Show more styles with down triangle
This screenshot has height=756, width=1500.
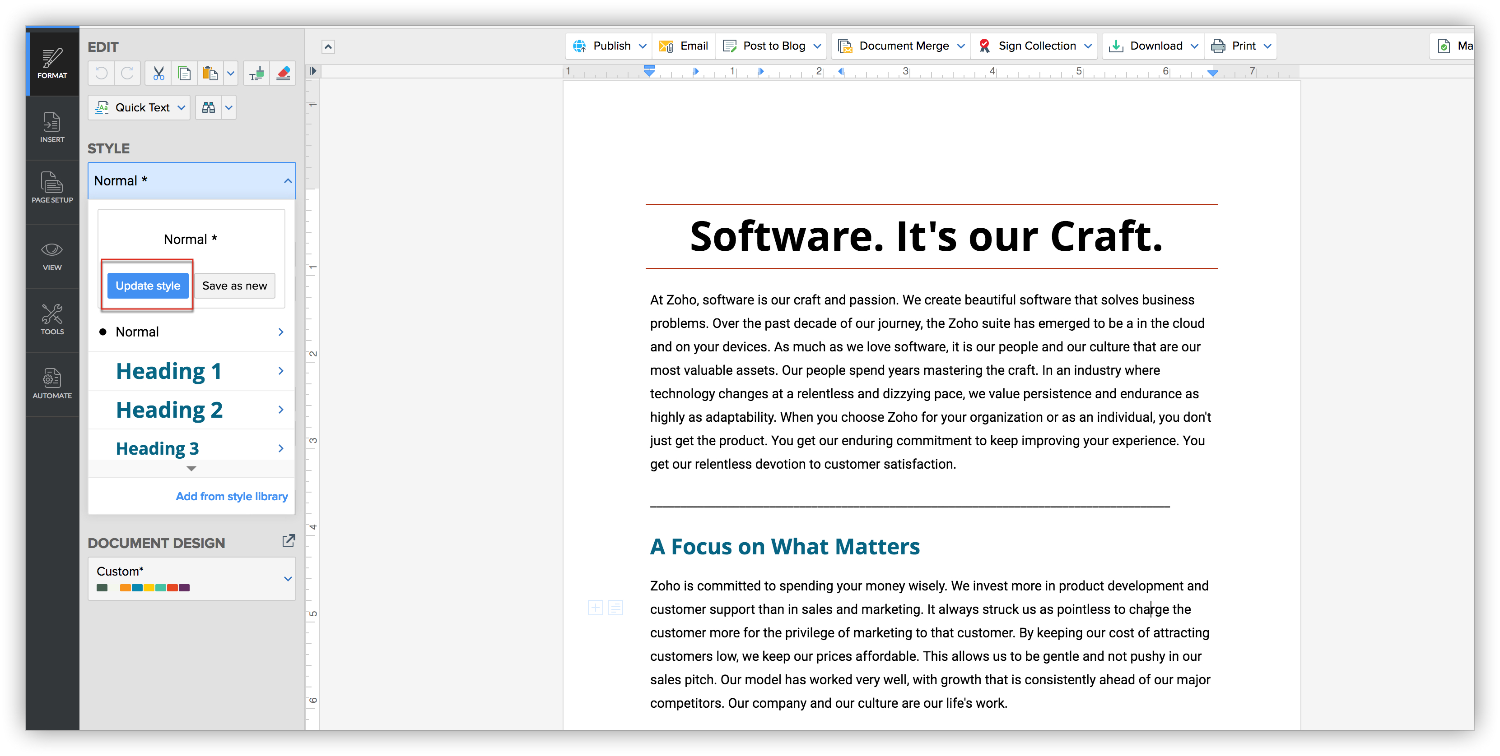[191, 468]
